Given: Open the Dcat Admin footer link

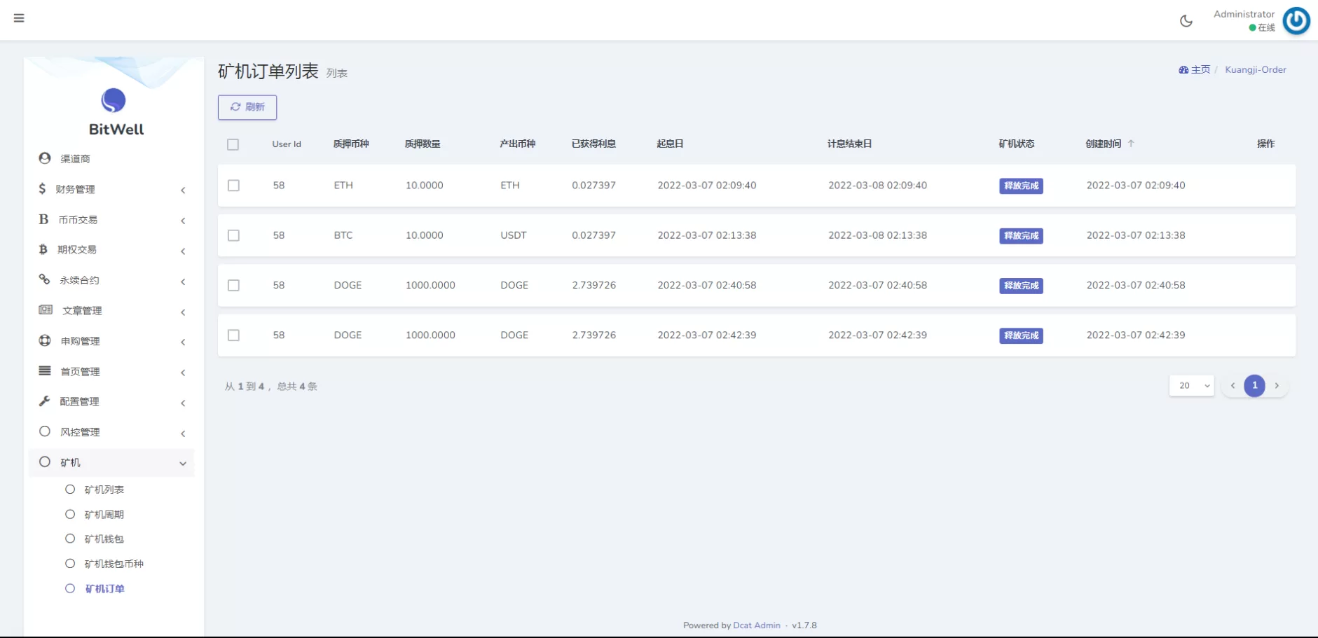Looking at the screenshot, I should (756, 625).
